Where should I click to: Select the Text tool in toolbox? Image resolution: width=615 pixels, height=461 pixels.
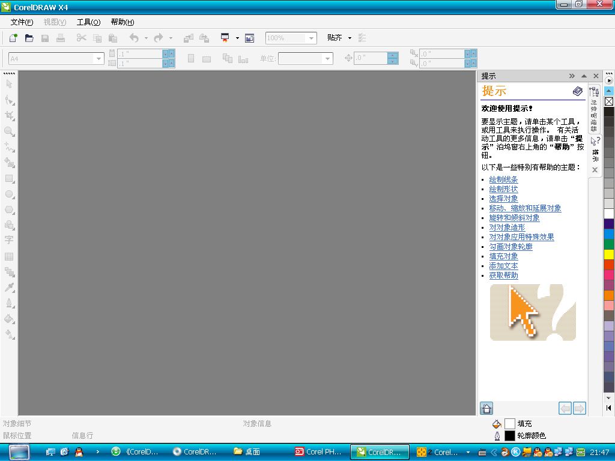pyautogui.click(x=9, y=240)
